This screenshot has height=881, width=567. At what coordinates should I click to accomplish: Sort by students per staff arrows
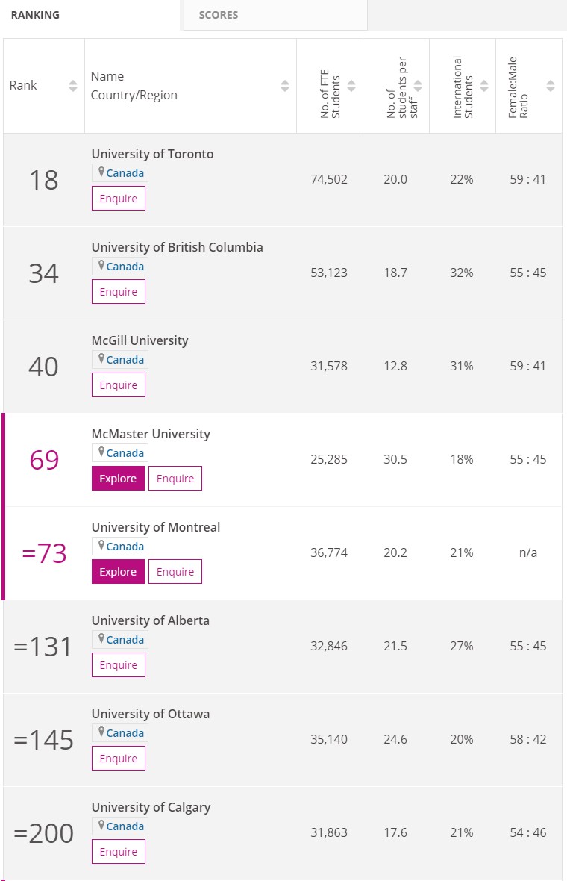418,86
